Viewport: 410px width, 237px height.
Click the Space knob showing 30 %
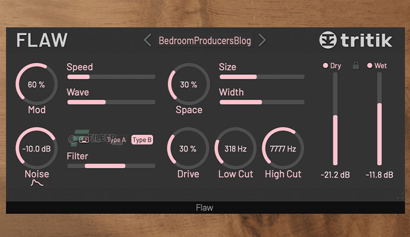click(x=188, y=84)
